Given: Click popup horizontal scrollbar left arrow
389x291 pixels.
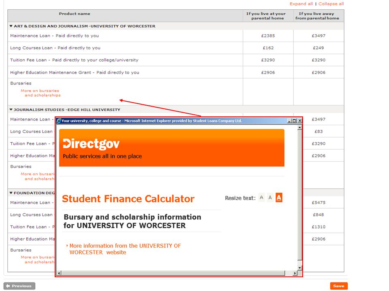Looking at the screenshot, I should click(x=59, y=273).
